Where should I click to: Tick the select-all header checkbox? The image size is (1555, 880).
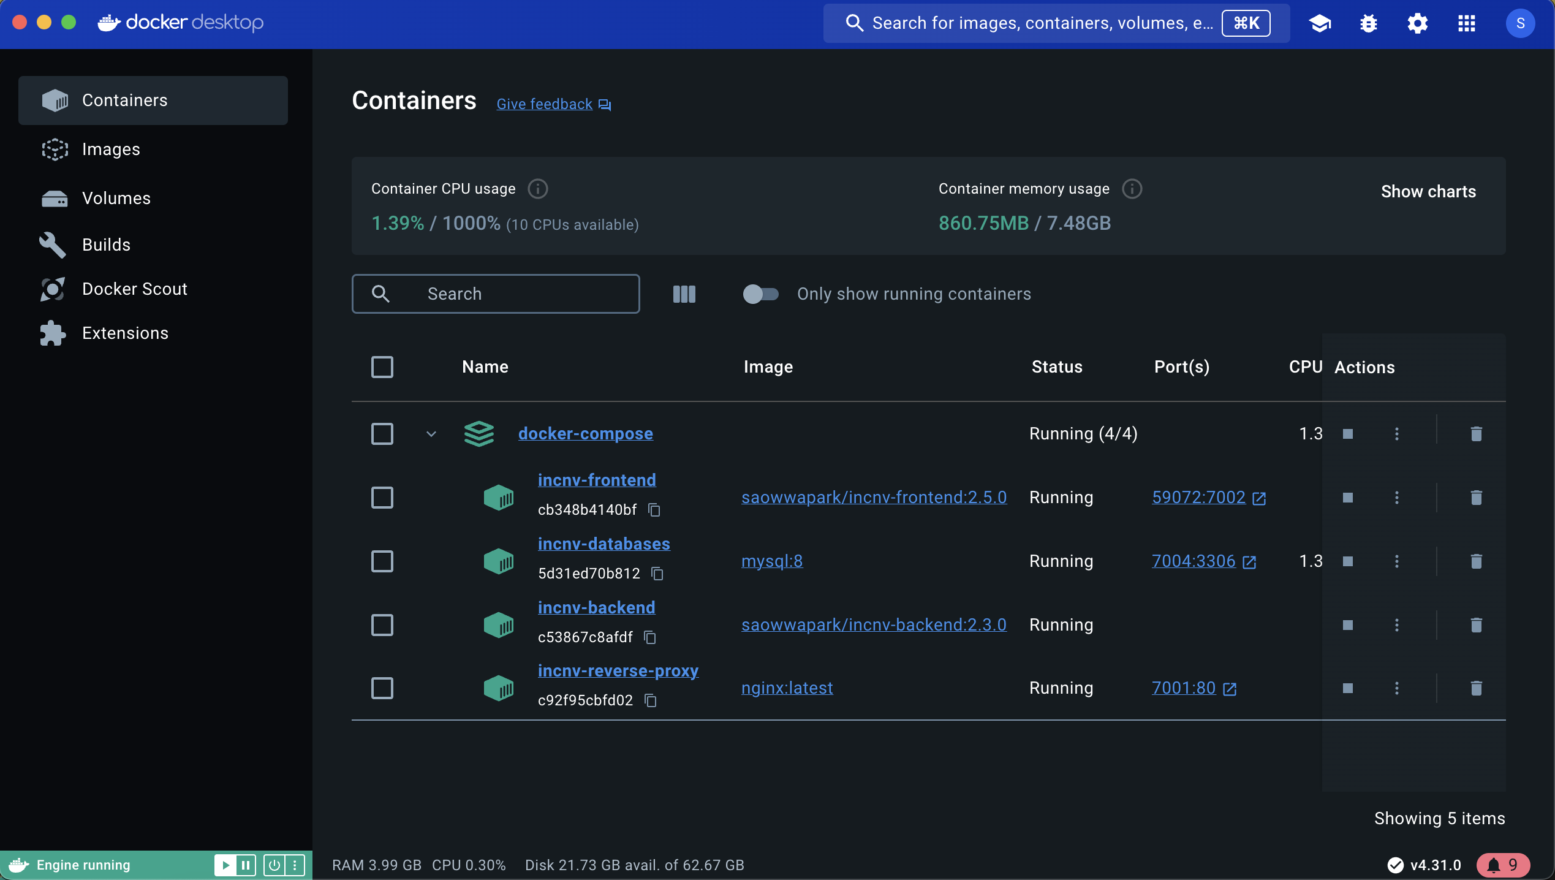(x=382, y=367)
